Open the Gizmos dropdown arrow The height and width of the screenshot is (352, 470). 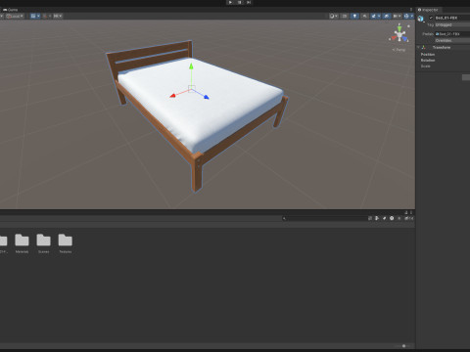point(412,16)
